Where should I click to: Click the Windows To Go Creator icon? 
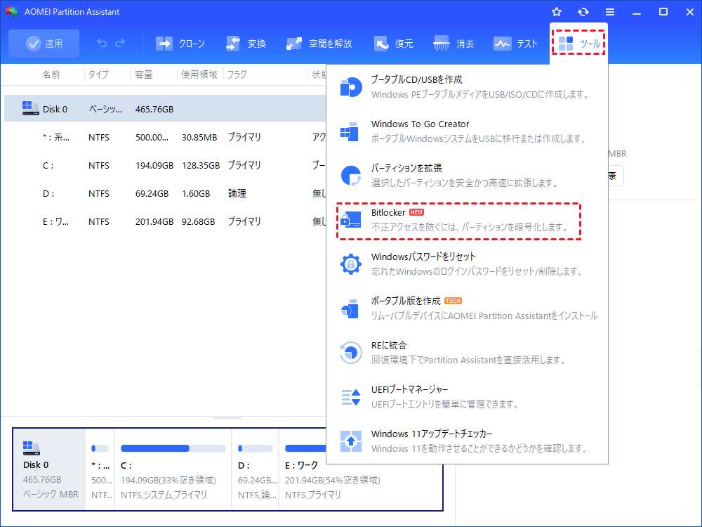[350, 131]
